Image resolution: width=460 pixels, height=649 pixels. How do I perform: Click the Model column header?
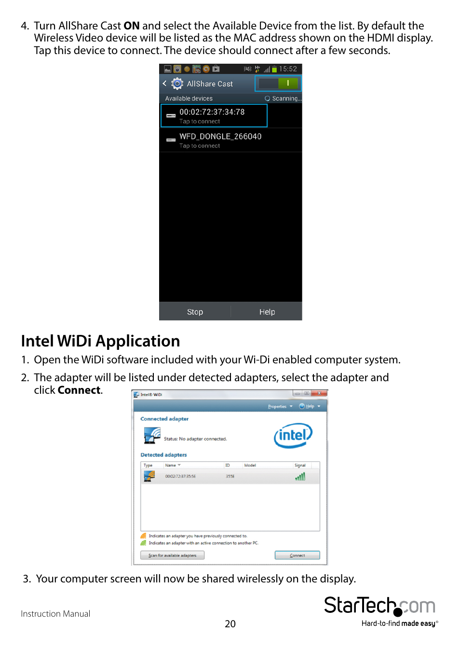coord(250,465)
